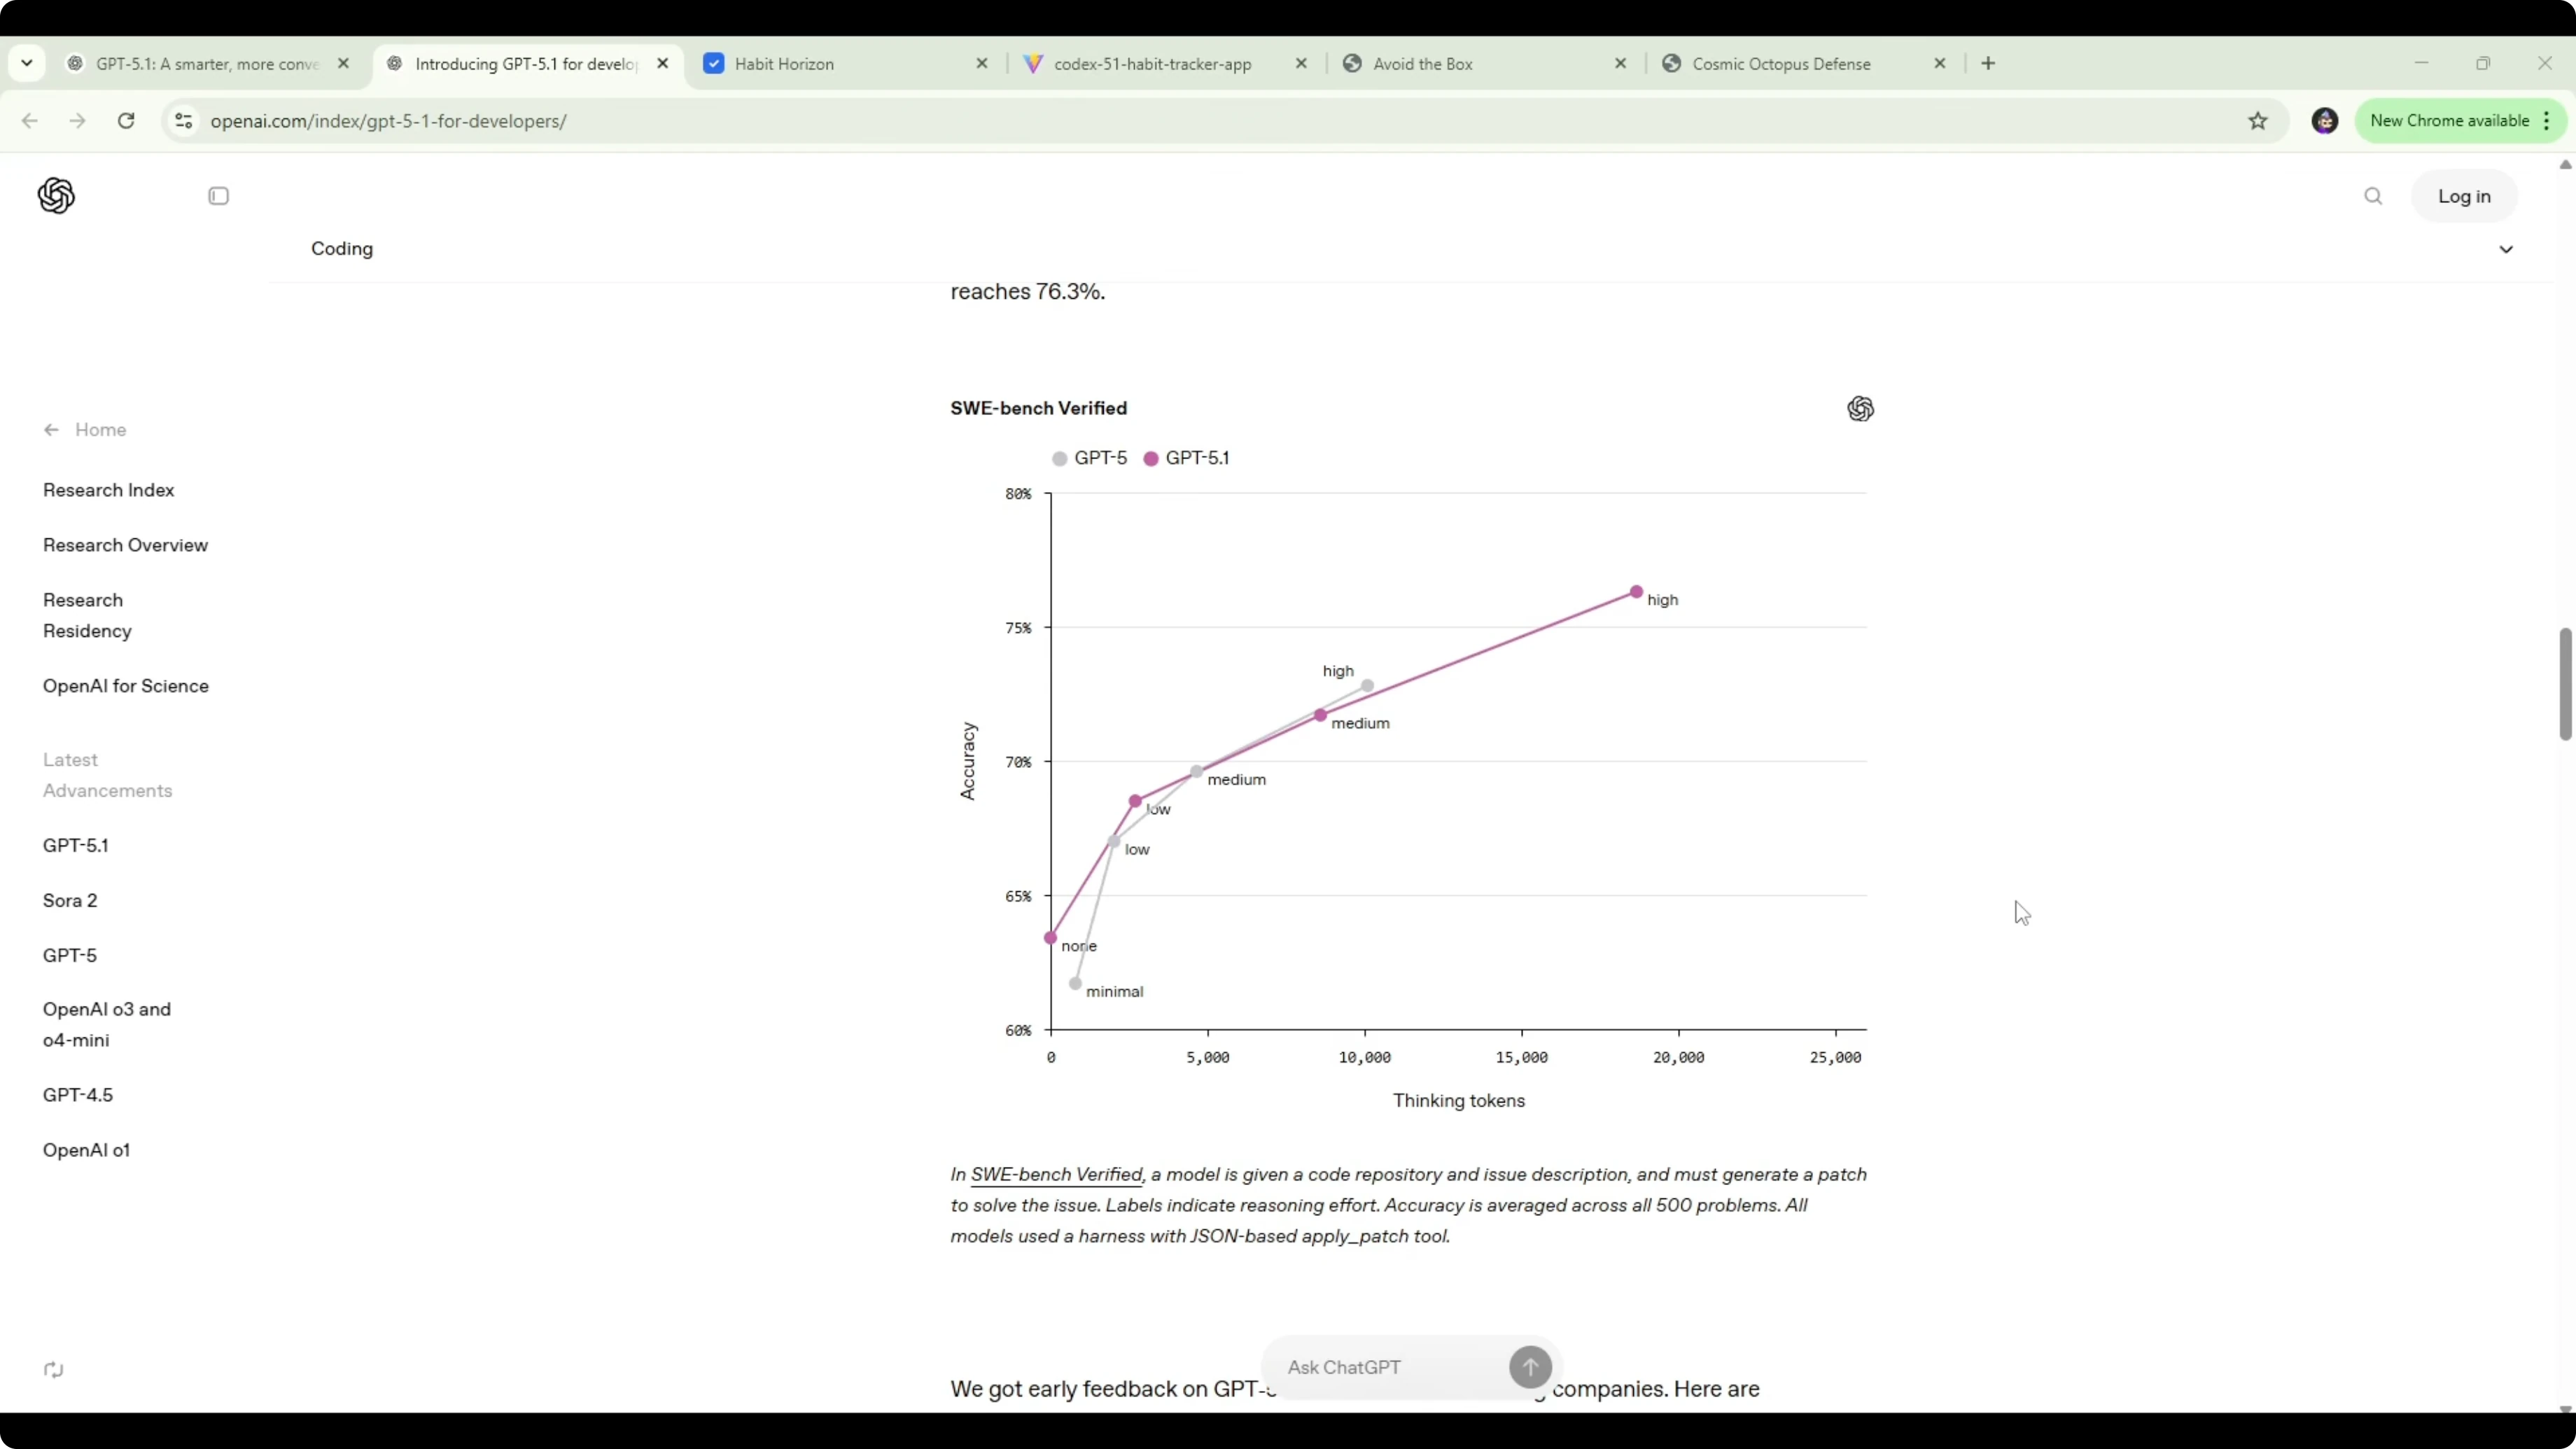
Task: Toggle GPT-5.1 legend series in chart
Action: click(1187, 458)
